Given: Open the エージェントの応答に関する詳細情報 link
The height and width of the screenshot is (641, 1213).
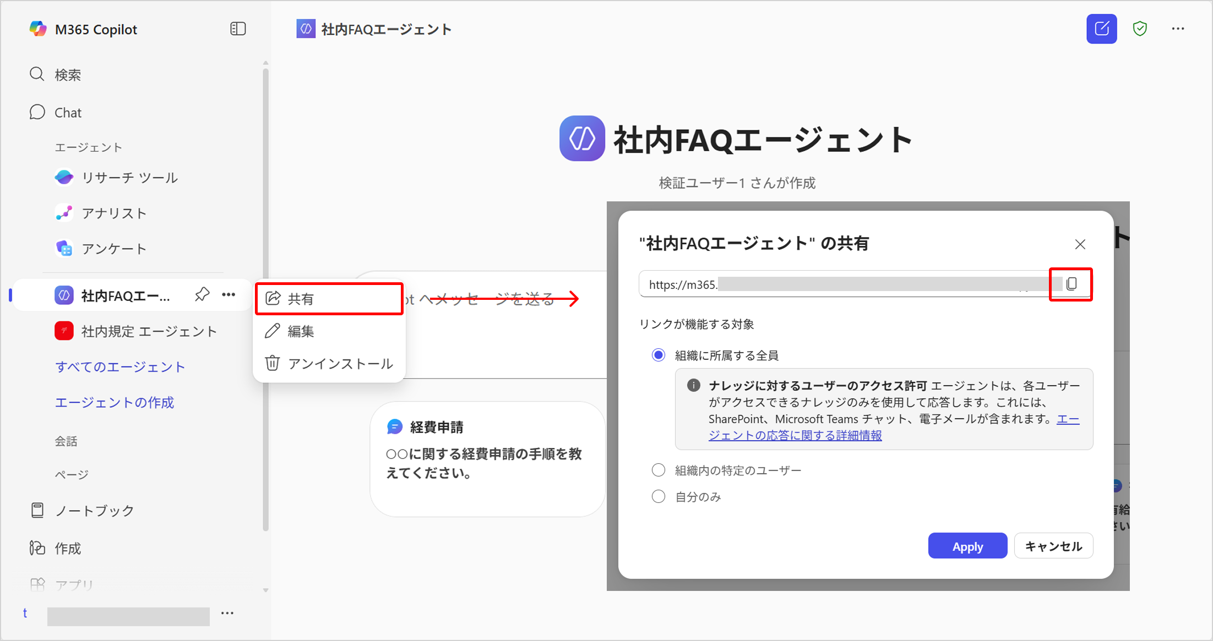Looking at the screenshot, I should pyautogui.click(x=795, y=435).
